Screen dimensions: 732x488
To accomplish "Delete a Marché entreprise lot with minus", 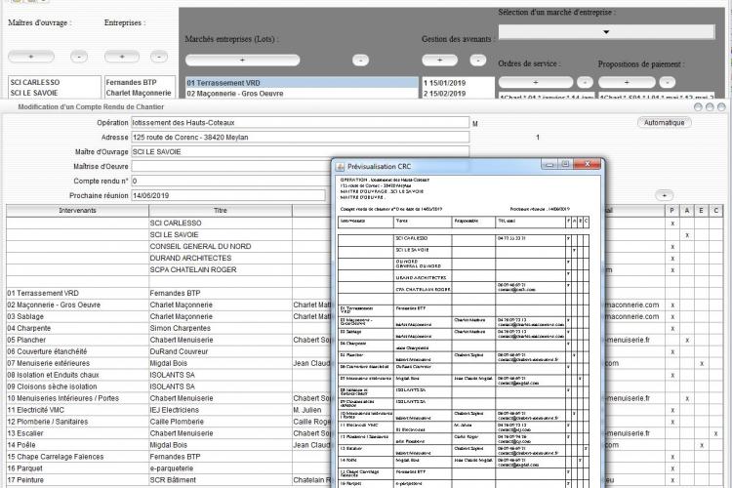I will pyautogui.click(x=360, y=61).
